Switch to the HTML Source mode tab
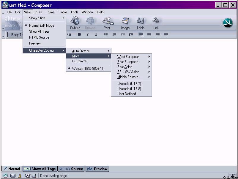 coord(71,169)
